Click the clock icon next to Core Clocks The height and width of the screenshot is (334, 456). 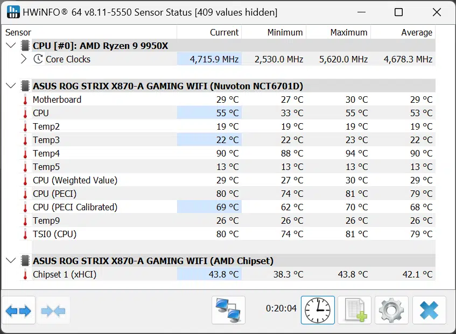(38, 59)
